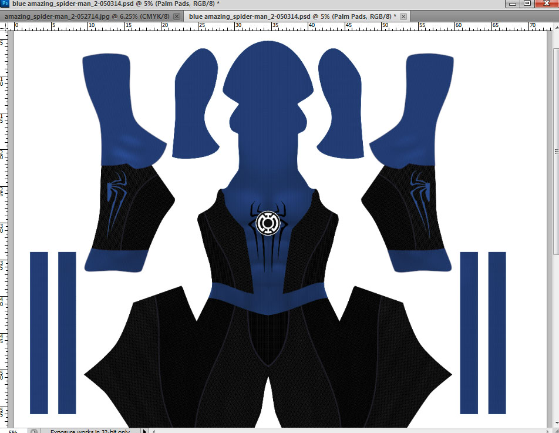Click the zoom percentage field in status bar

(x=13, y=431)
